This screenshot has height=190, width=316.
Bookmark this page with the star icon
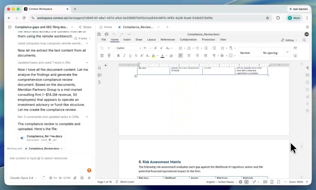click(x=267, y=18)
